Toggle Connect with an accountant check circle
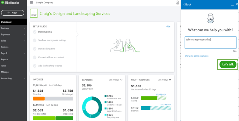The image size is (239, 121). (35, 57)
